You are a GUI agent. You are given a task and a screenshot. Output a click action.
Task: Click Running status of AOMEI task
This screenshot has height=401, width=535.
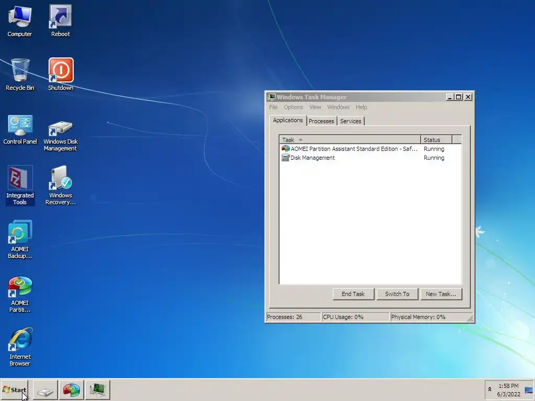point(434,149)
